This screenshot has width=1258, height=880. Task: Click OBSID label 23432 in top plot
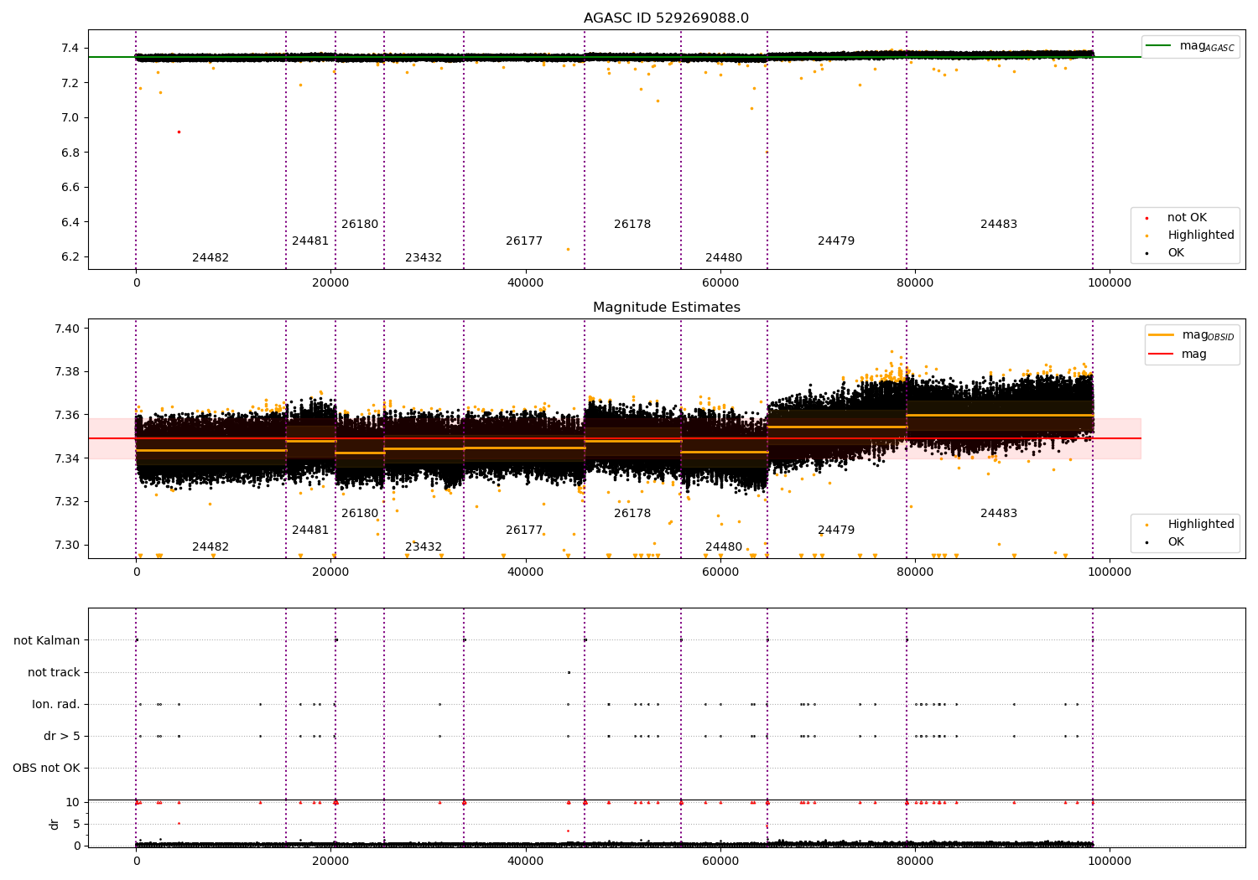tap(424, 258)
